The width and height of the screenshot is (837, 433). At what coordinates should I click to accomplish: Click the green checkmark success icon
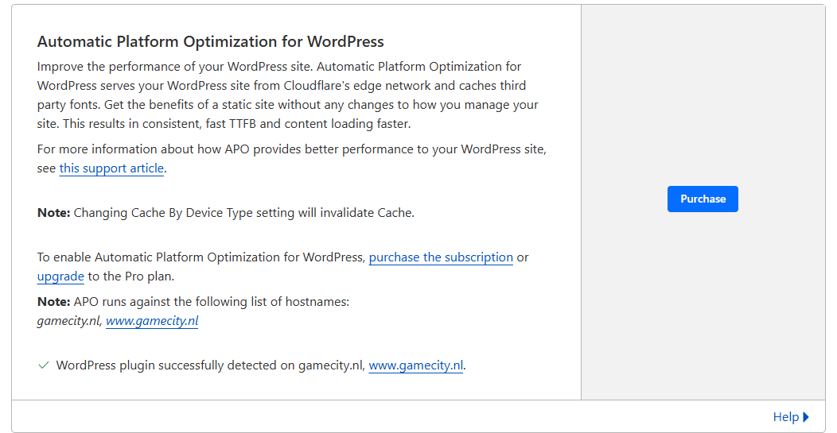click(x=44, y=365)
